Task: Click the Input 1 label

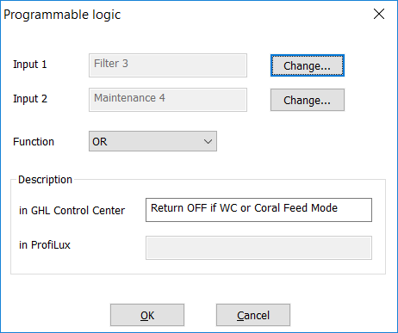Action: (x=30, y=65)
